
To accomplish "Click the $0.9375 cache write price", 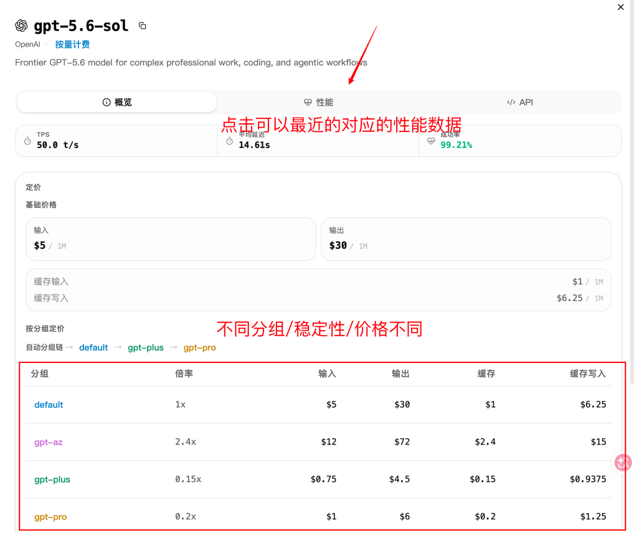I will (588, 479).
